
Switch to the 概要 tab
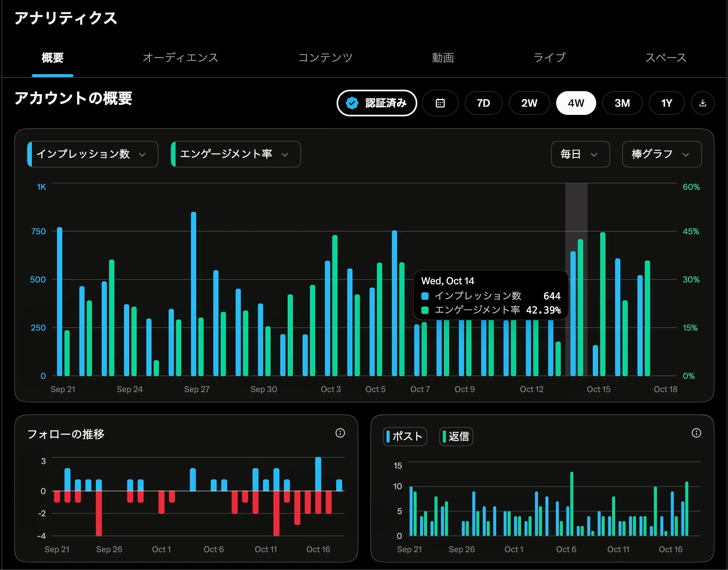point(53,58)
